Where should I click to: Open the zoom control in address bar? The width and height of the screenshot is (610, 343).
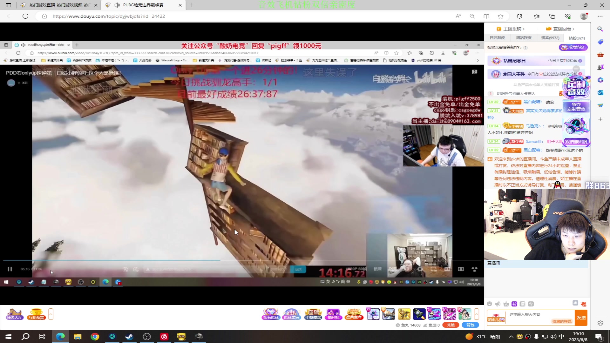point(472,16)
